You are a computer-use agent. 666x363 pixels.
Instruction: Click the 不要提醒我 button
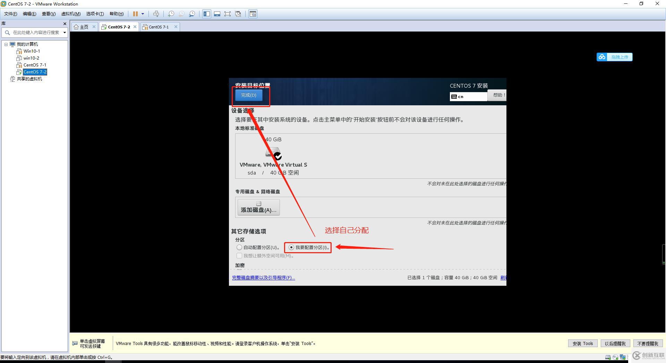click(648, 343)
